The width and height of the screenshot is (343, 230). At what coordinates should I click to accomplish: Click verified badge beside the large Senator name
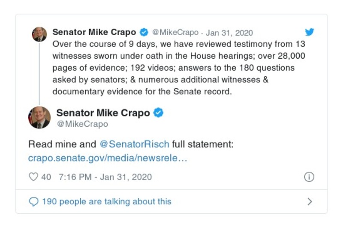(x=159, y=113)
